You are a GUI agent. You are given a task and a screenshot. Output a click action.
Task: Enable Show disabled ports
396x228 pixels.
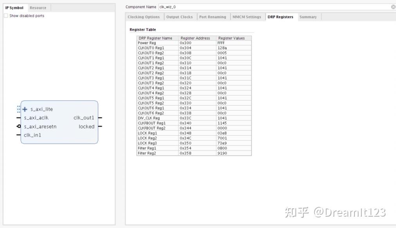point(6,15)
